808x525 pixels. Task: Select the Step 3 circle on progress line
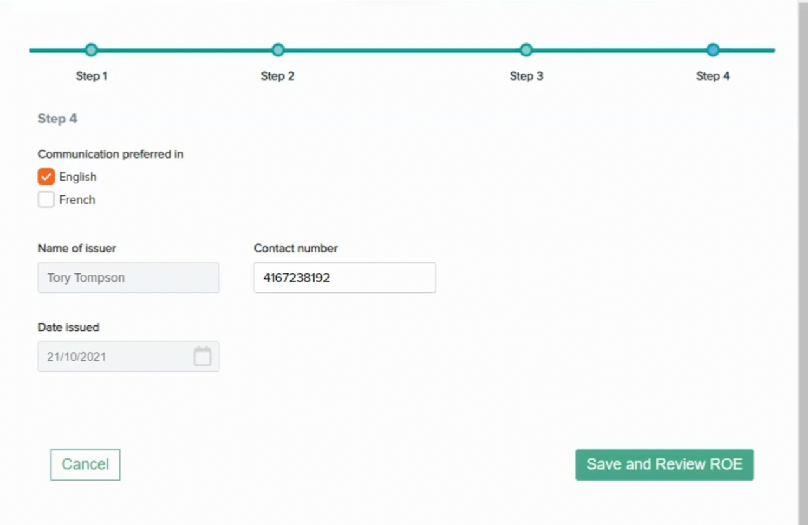526,49
